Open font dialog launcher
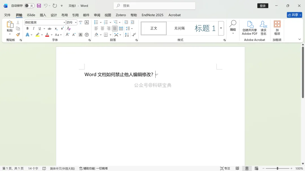 (90, 40)
